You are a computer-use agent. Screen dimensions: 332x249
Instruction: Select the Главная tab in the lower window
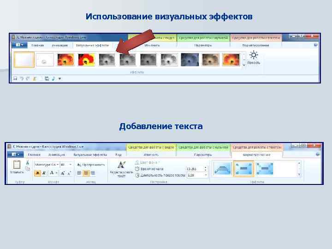[34, 155]
